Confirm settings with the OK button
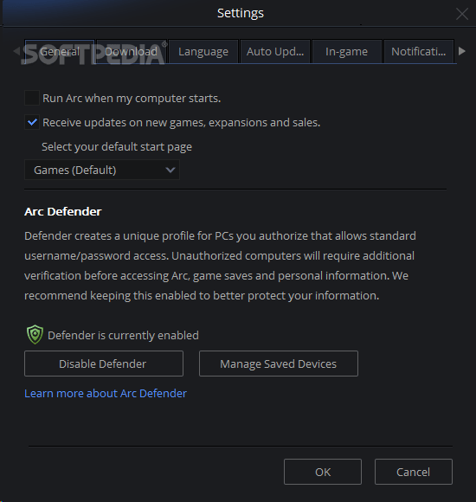The height and width of the screenshot is (502, 476). 323,472
